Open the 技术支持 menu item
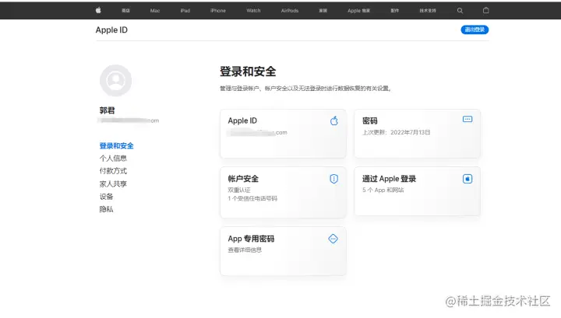This screenshot has width=561, height=318. (428, 11)
